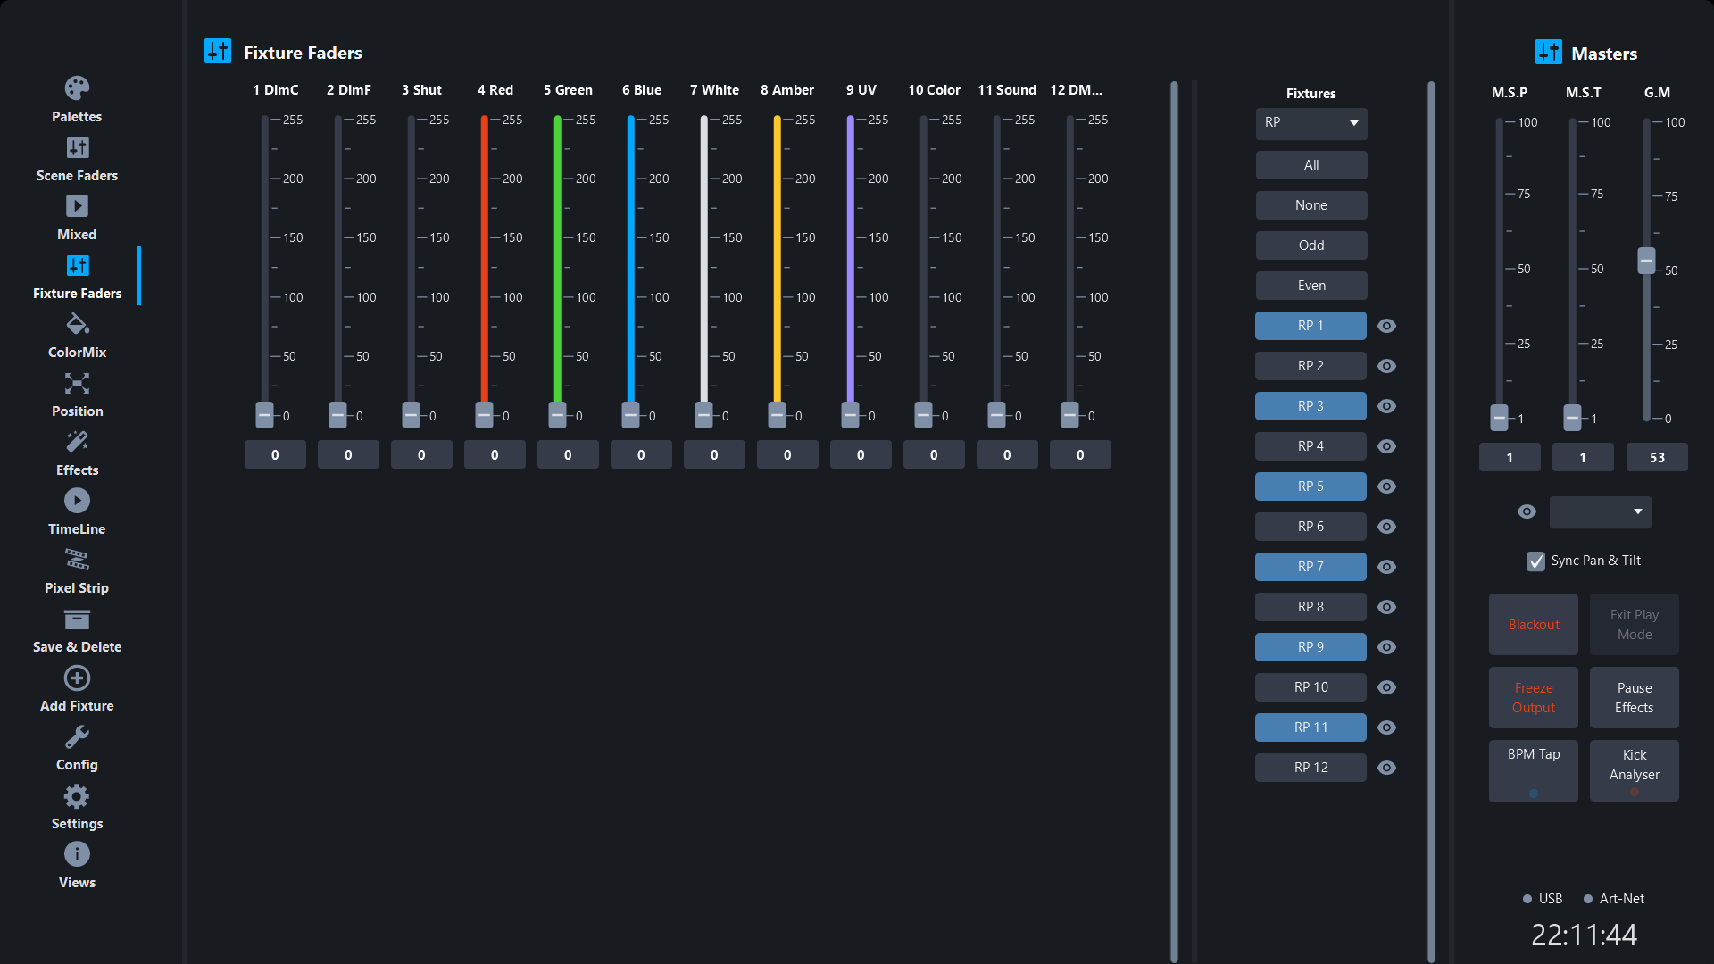Click the Fixture Faders sidebar icon

[77, 265]
